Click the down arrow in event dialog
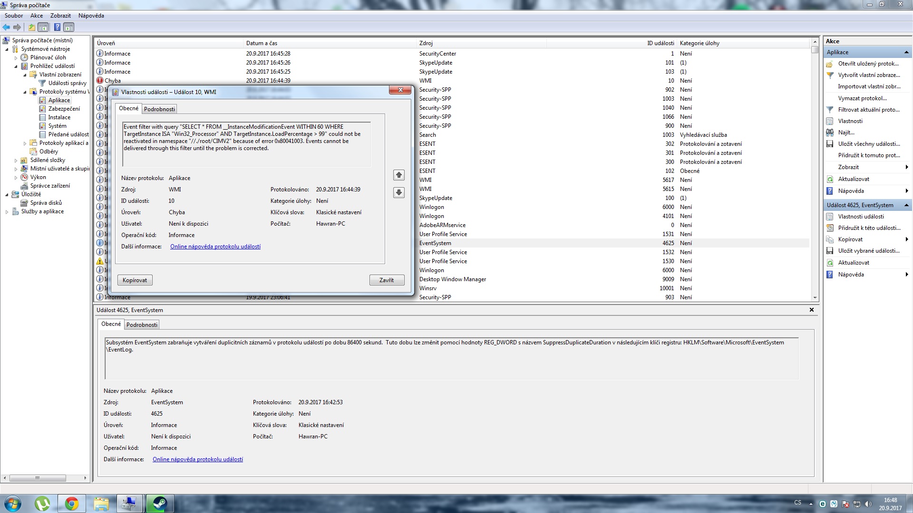This screenshot has height=513, width=913. [399, 192]
